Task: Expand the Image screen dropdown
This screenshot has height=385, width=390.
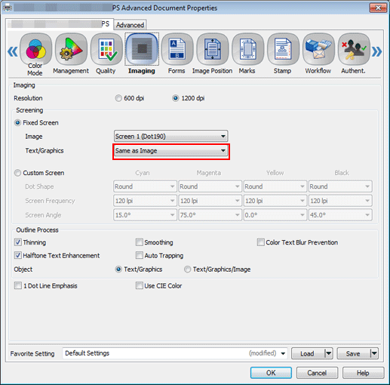Action: coord(171,136)
